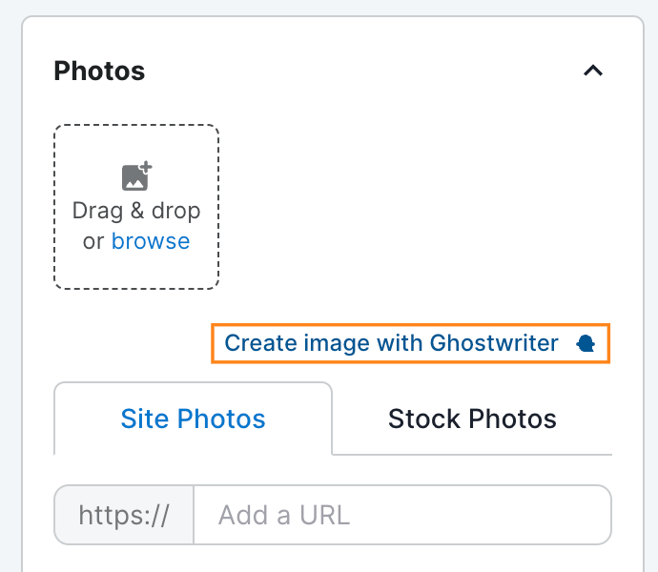This screenshot has height=572, width=658.
Task: Open file browser via the browse link
Action: tap(151, 241)
